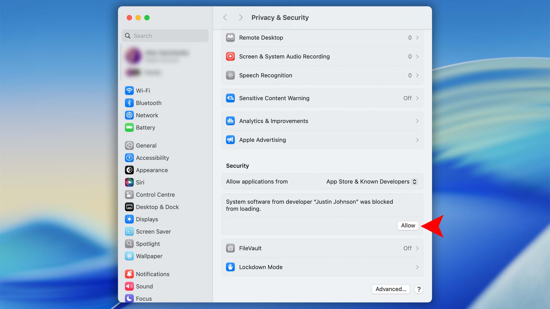Image resolution: width=550 pixels, height=309 pixels.
Task: Click the help question mark button
Action: 419,289
